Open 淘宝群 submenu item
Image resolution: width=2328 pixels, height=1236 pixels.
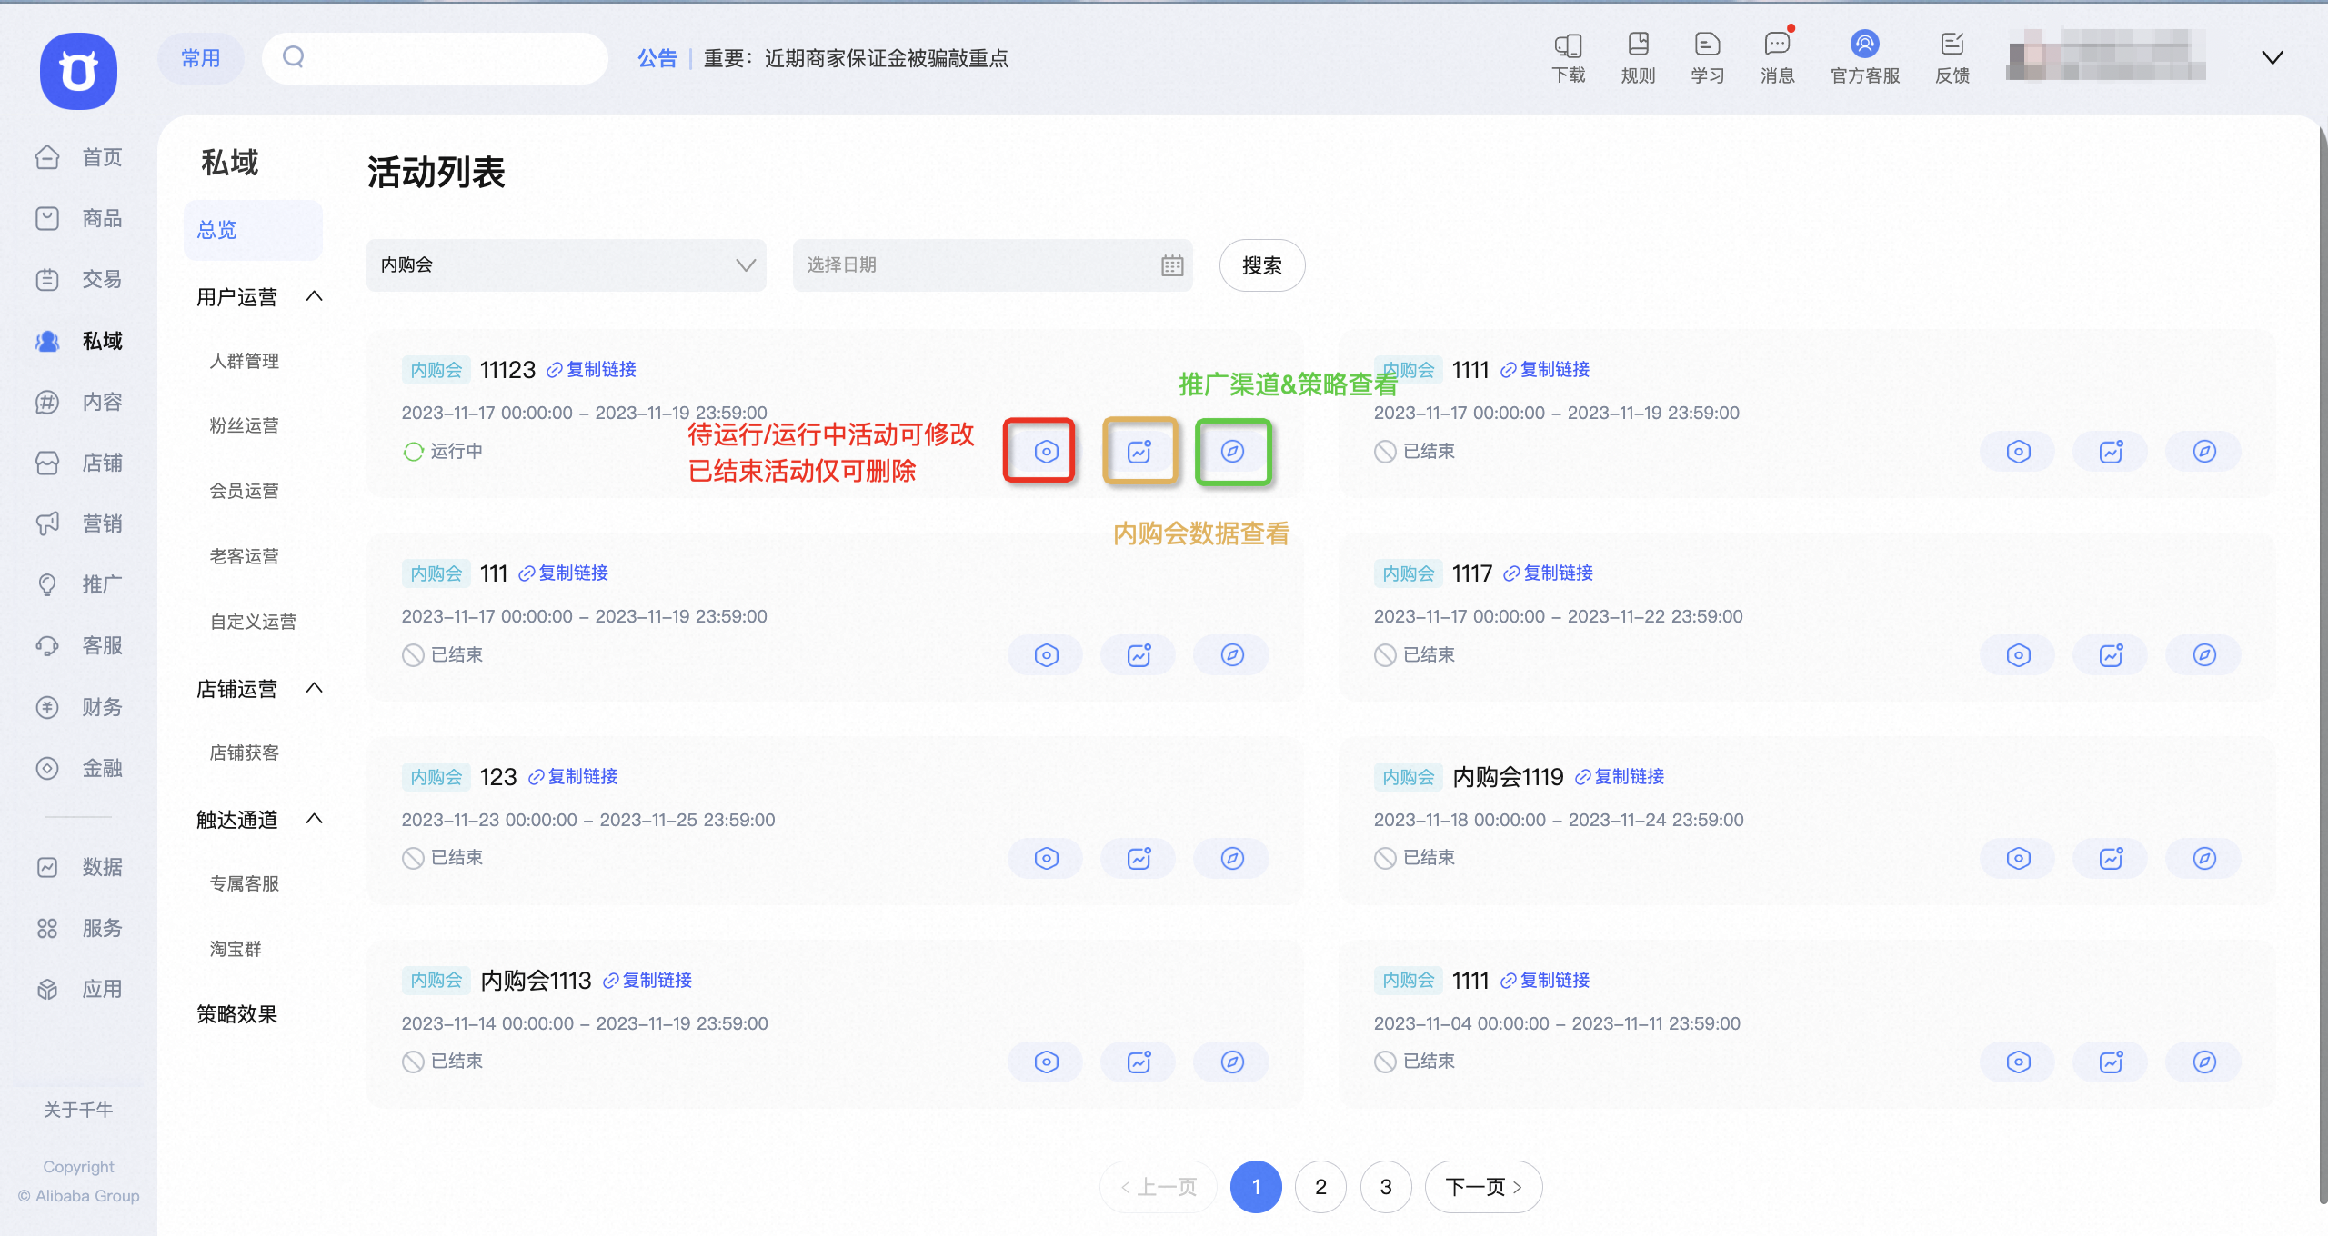pyautogui.click(x=236, y=949)
